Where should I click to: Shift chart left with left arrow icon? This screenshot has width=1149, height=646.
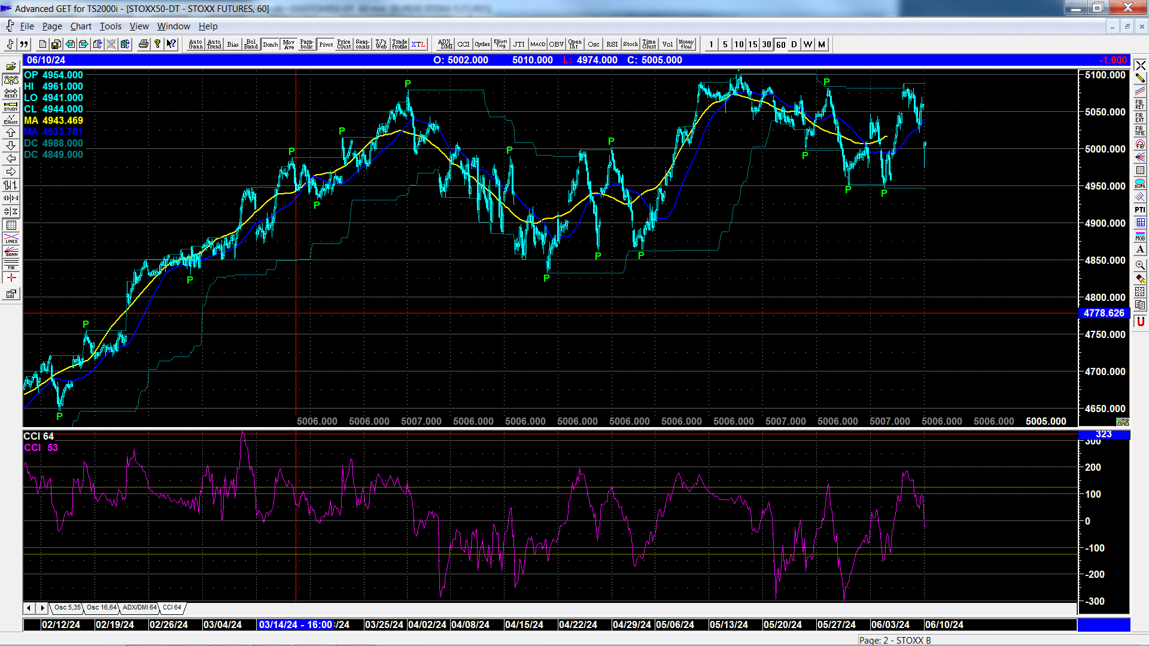(x=11, y=159)
